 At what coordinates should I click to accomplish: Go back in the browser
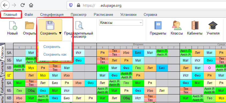tap(5, 5)
